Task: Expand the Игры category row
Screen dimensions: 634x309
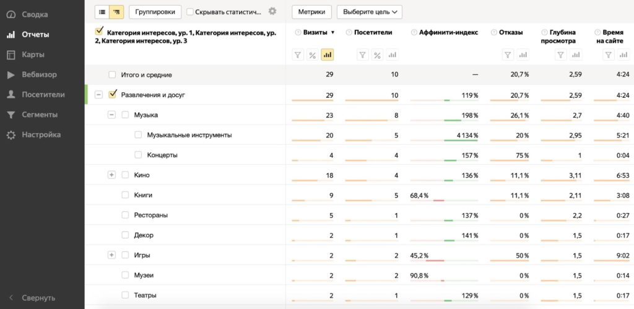Action: point(112,255)
